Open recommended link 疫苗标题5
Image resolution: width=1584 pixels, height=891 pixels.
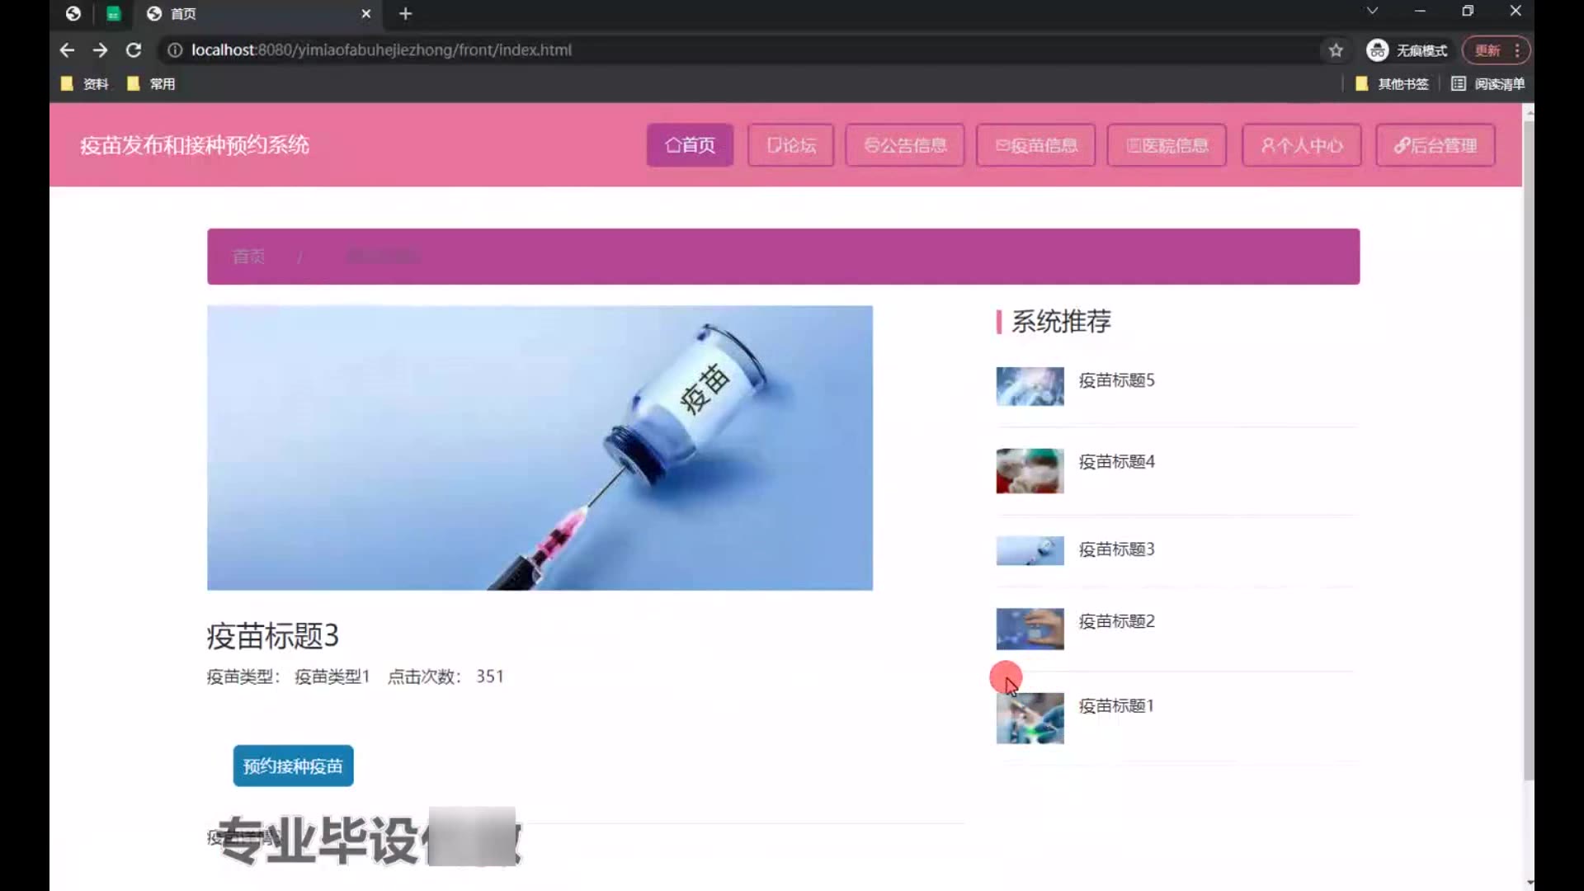[1116, 380]
